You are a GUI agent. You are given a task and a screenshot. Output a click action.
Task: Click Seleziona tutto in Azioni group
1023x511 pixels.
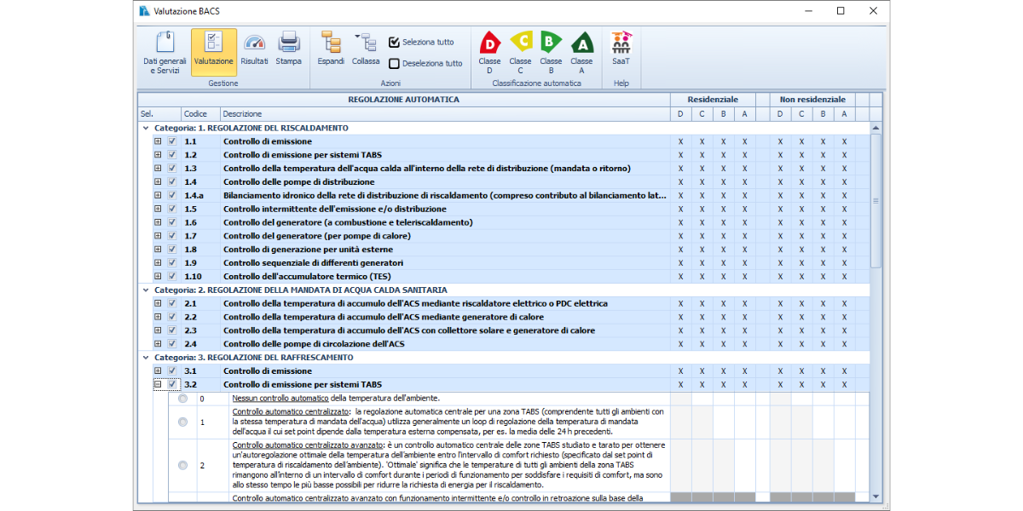tap(421, 42)
